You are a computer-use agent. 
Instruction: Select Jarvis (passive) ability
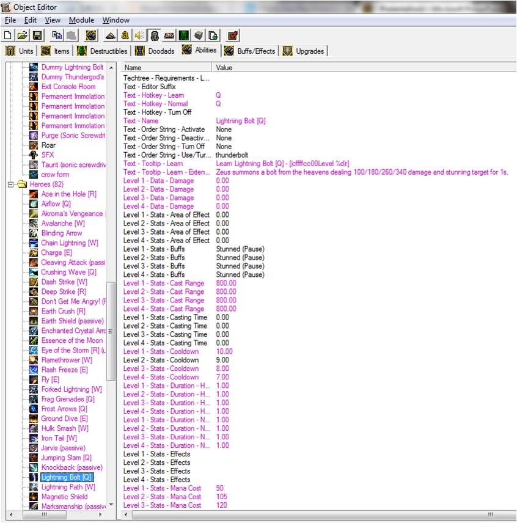64,448
